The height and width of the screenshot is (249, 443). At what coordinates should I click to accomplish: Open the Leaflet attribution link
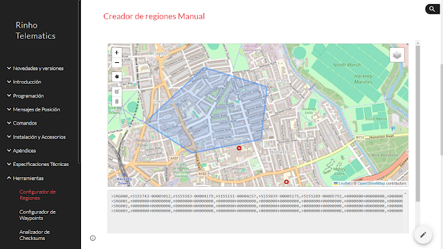click(x=345, y=183)
